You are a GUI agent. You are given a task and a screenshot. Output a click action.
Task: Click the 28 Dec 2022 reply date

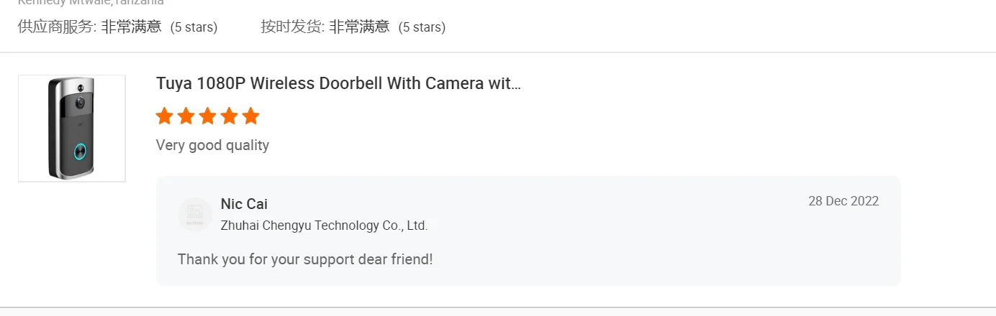click(x=843, y=201)
